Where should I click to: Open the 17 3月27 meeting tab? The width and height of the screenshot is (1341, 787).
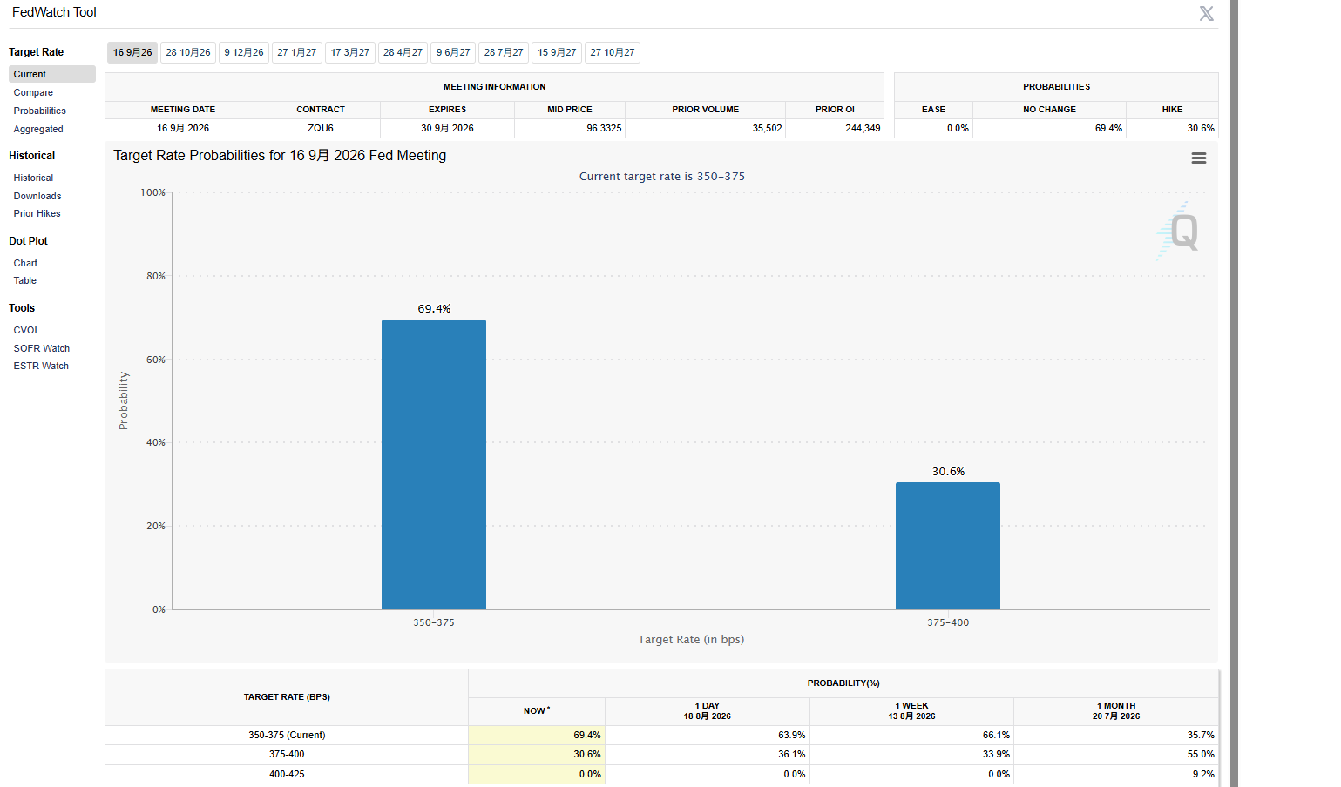pyautogui.click(x=350, y=53)
